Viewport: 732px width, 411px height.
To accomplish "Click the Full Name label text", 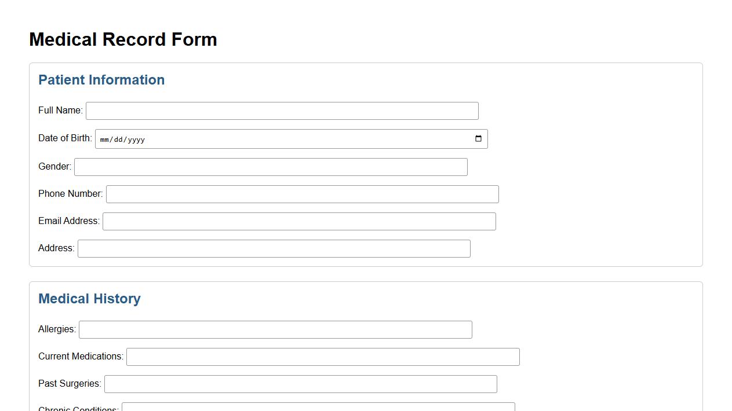I will point(60,110).
